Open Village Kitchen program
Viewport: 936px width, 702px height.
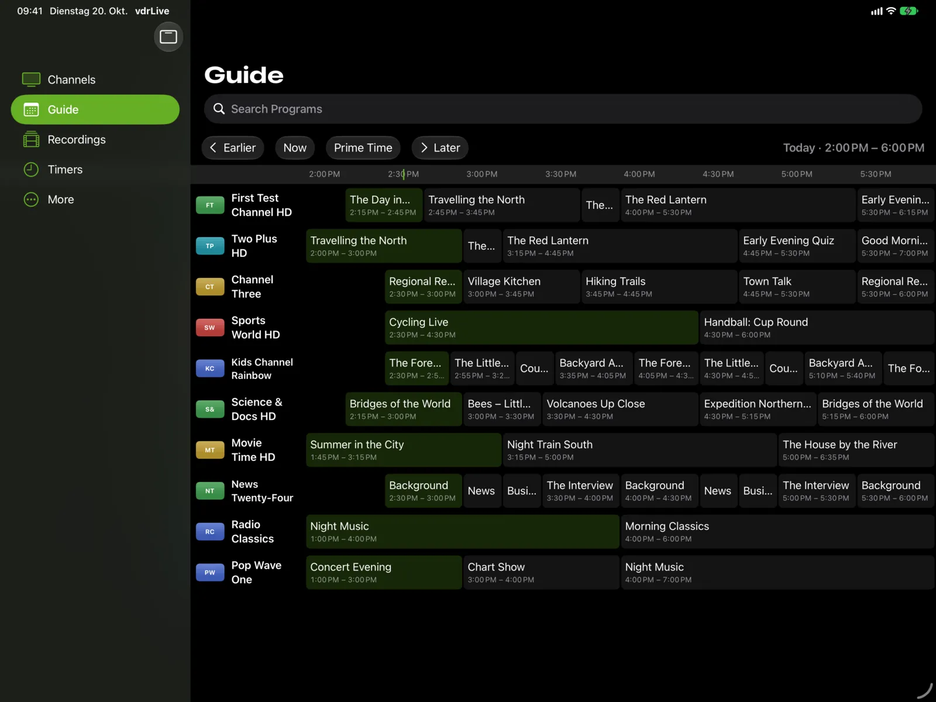522,287
